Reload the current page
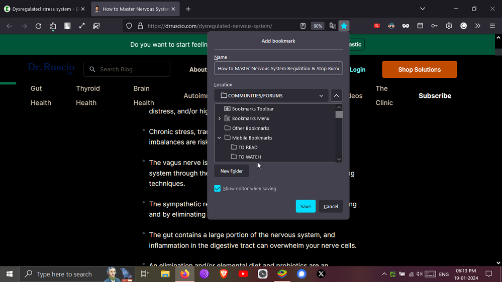 pyautogui.click(x=38, y=26)
